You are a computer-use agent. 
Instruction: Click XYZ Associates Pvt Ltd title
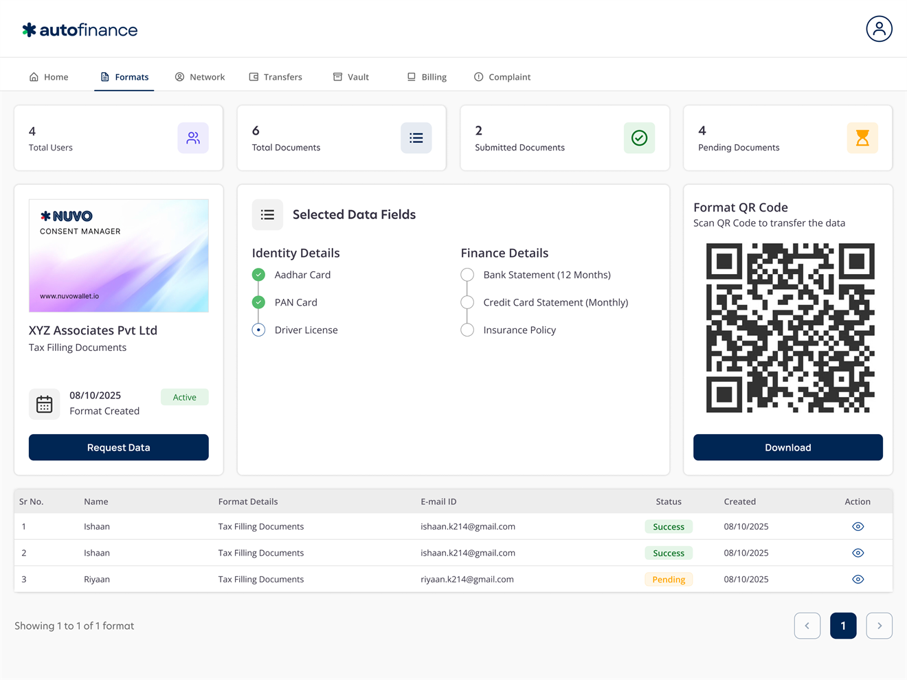coord(93,330)
